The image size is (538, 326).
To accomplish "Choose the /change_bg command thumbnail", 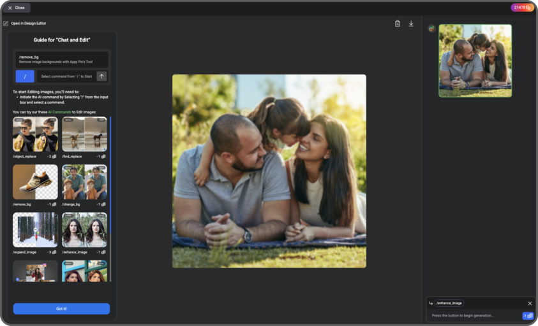I will [84, 182].
